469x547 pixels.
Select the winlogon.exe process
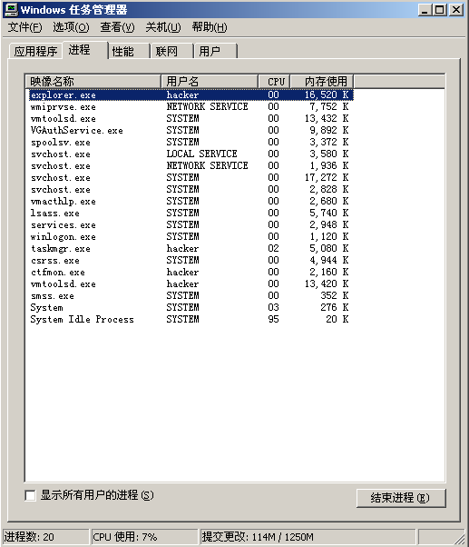pos(191,237)
